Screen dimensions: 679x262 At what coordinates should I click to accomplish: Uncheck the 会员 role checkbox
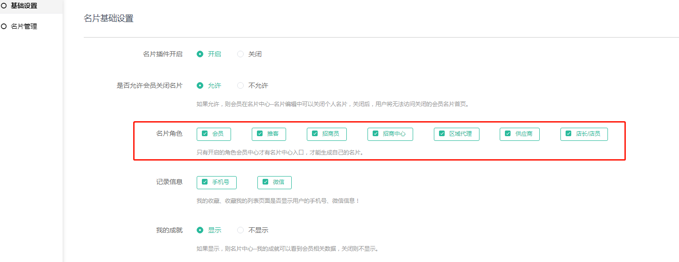205,133
